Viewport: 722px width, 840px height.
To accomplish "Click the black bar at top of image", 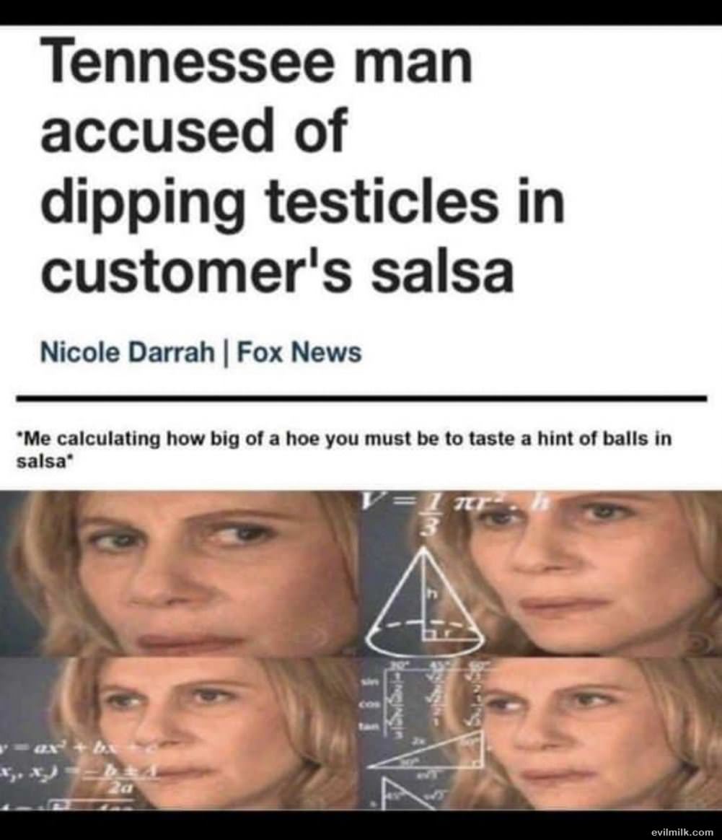I will [x=361, y=12].
